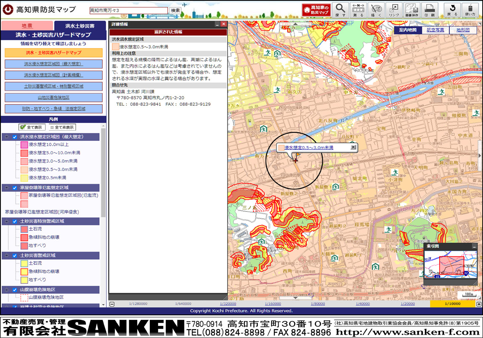Click the shelter icon near 新屋敷1
483x338 pixels.
pos(335,186)
